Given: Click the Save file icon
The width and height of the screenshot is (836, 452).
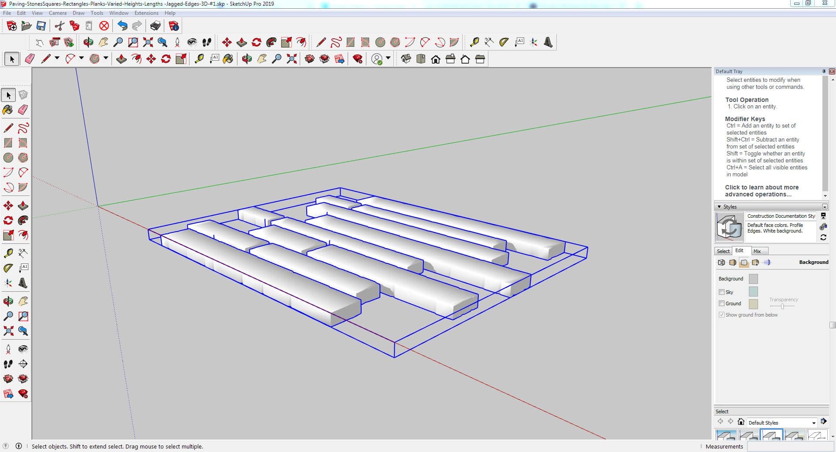Looking at the screenshot, I should (41, 26).
